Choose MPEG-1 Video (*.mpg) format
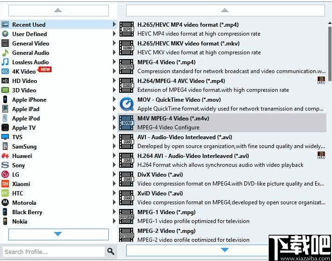 click(222, 216)
